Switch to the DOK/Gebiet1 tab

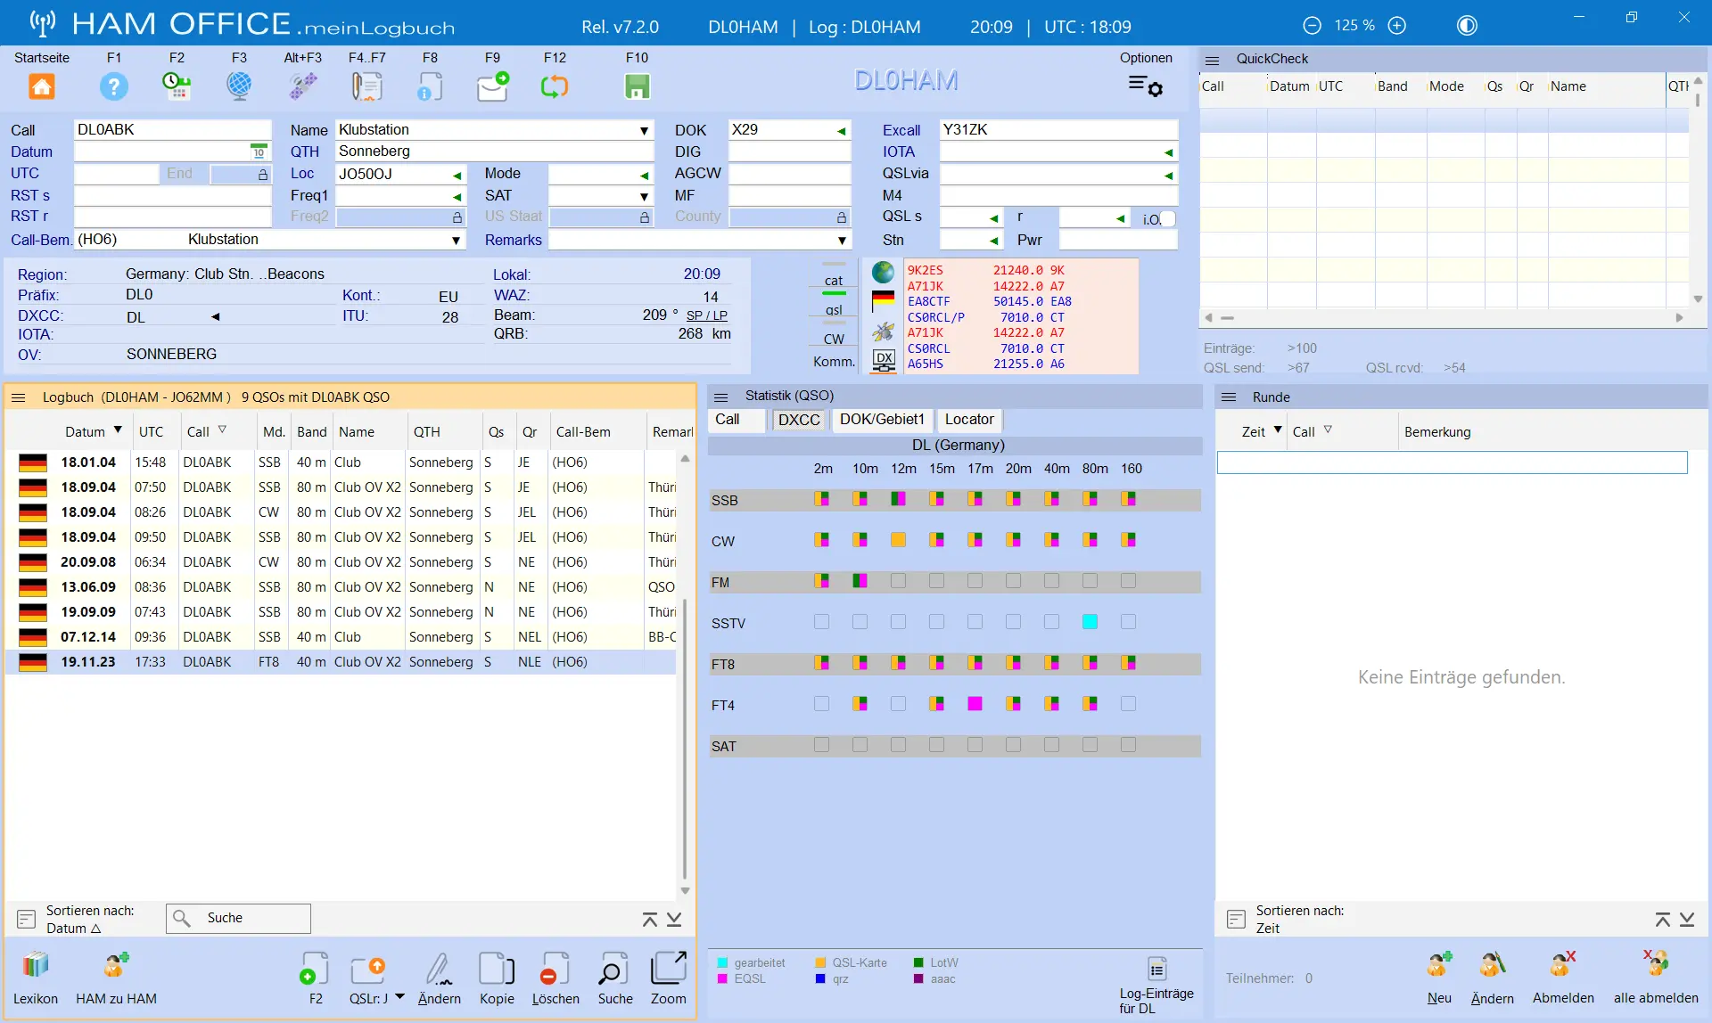click(882, 420)
